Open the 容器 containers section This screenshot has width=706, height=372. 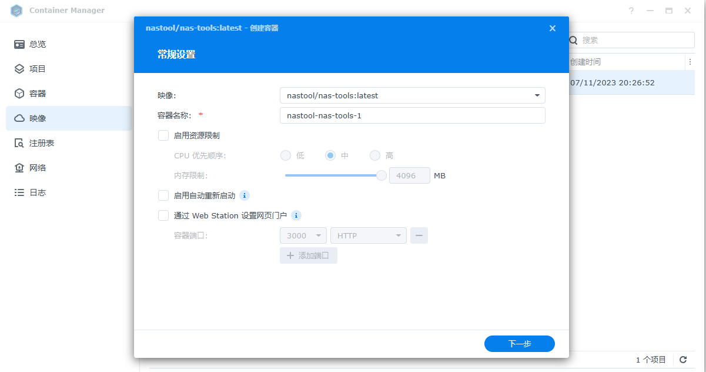69,94
